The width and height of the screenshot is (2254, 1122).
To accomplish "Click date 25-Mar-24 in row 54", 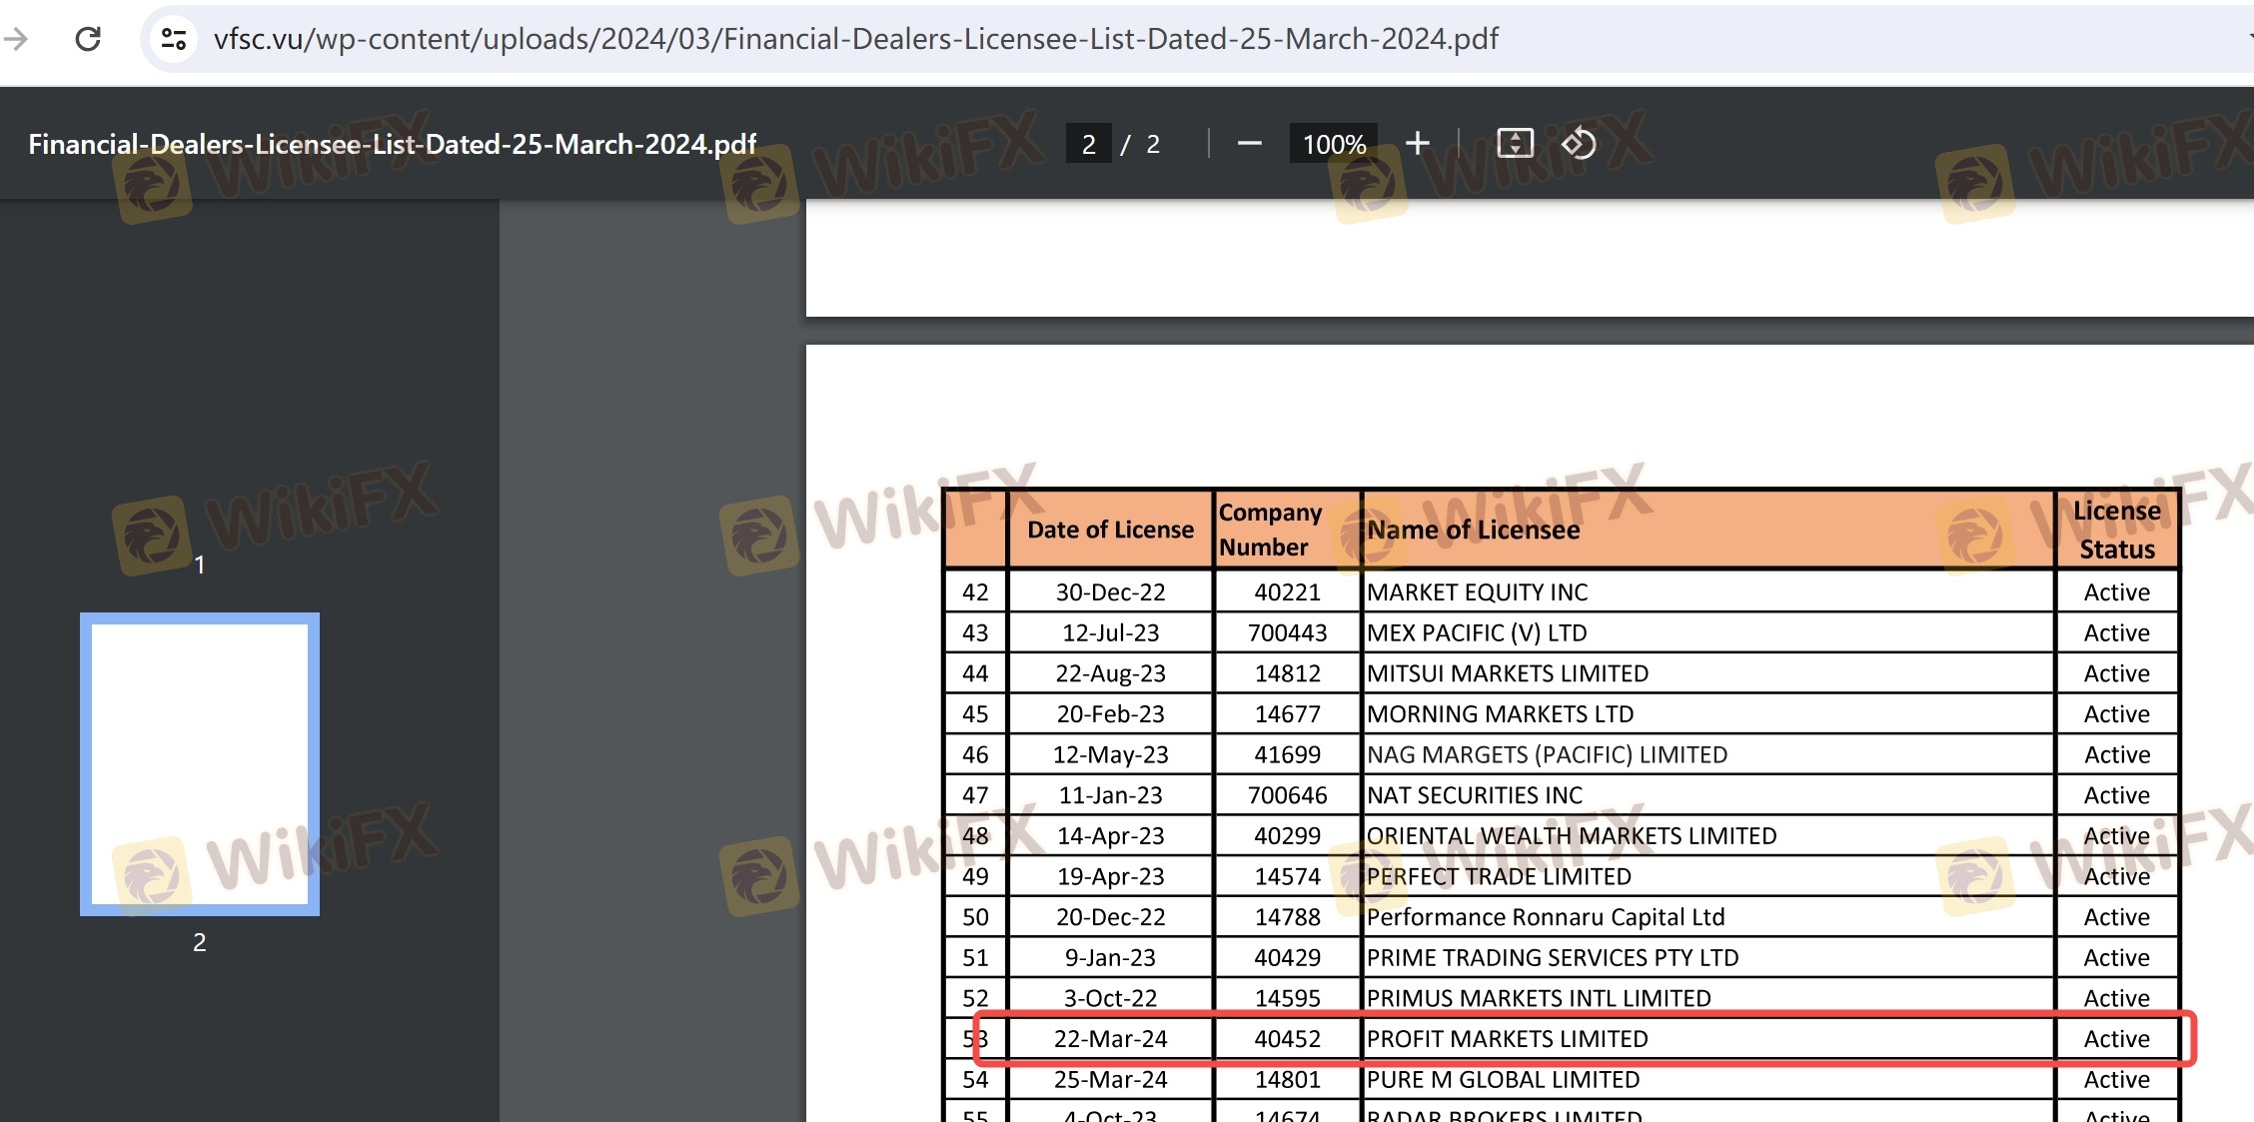I will (x=1110, y=1080).
